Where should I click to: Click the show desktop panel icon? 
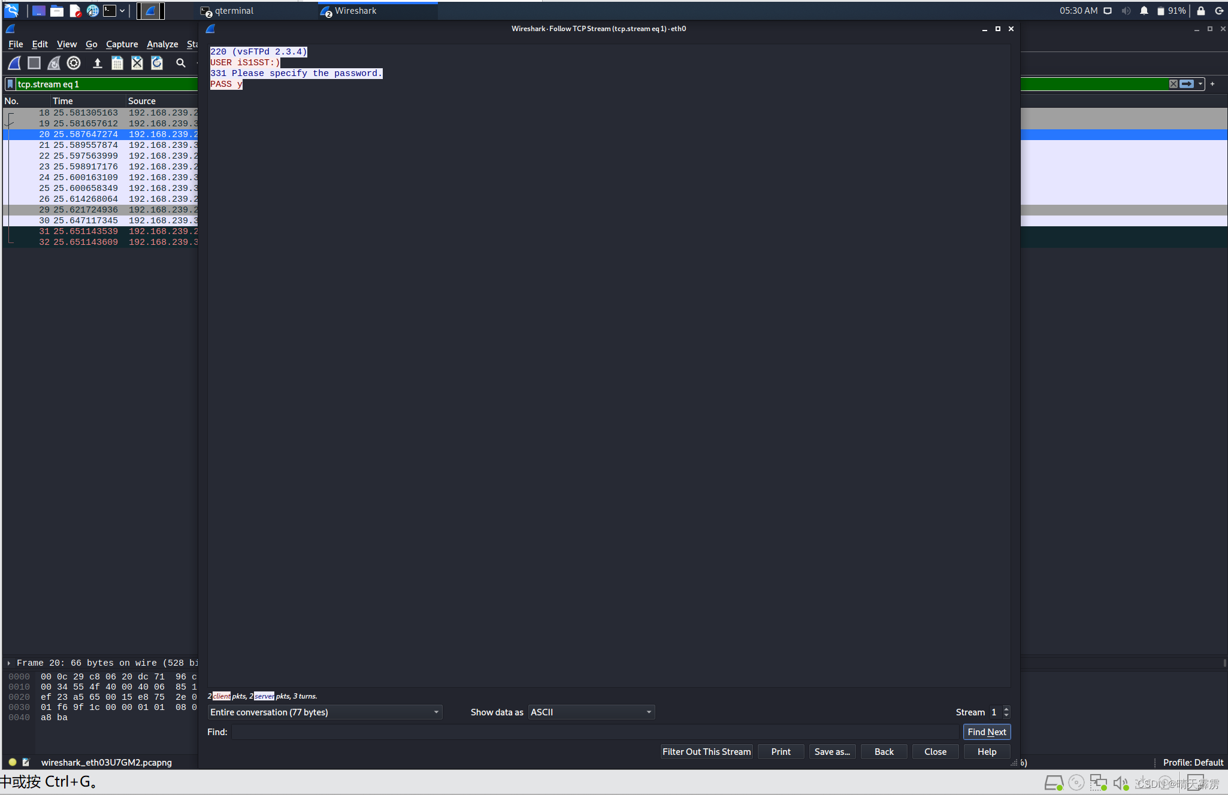[x=39, y=11]
